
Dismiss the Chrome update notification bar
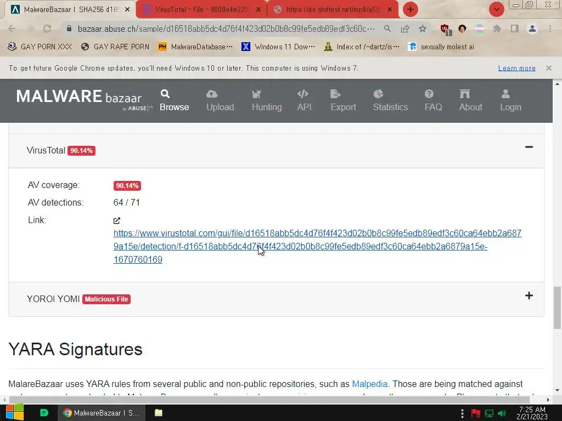[548, 67]
